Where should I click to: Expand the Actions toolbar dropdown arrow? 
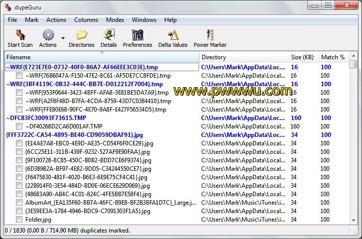coord(63,38)
